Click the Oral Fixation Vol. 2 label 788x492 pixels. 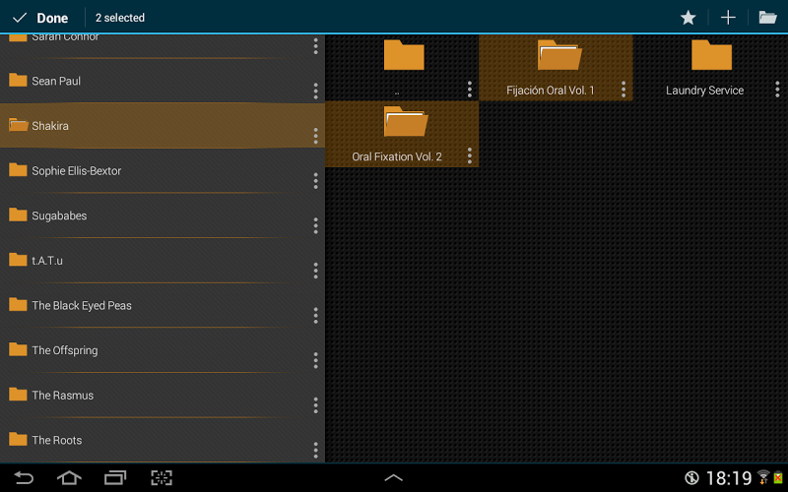[x=397, y=156]
